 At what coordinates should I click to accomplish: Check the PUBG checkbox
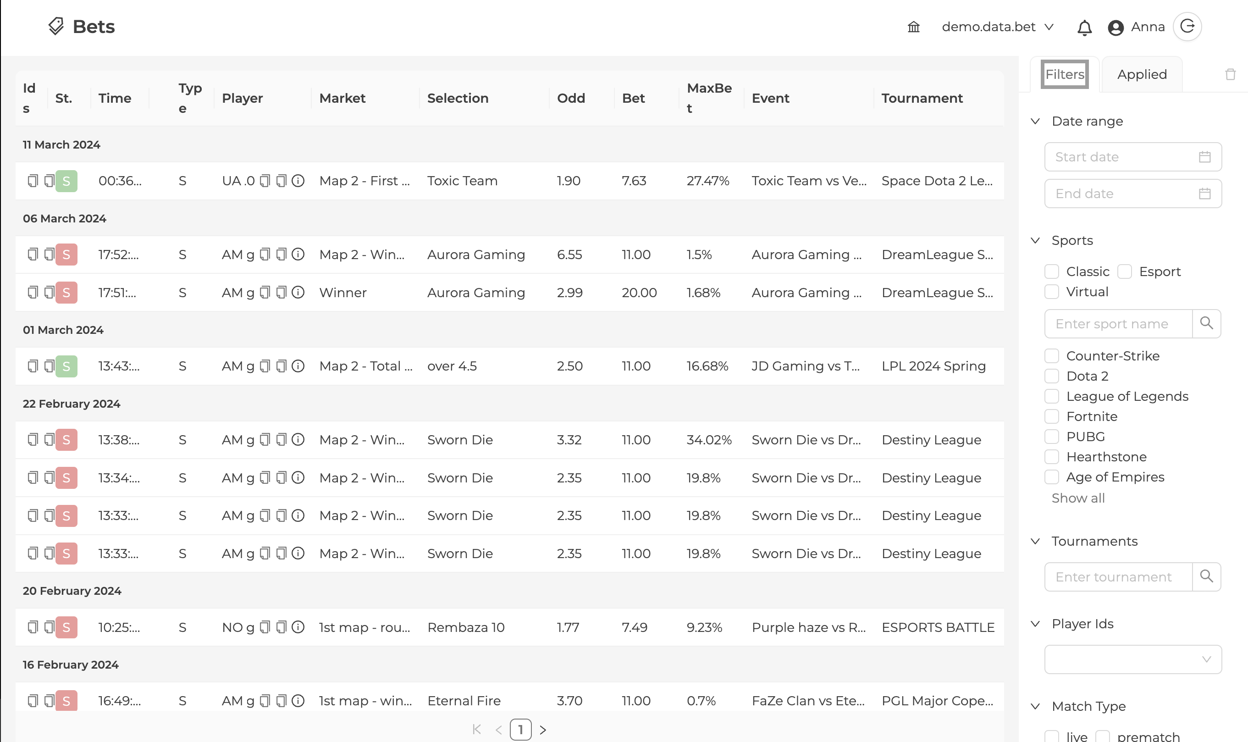[x=1052, y=437]
